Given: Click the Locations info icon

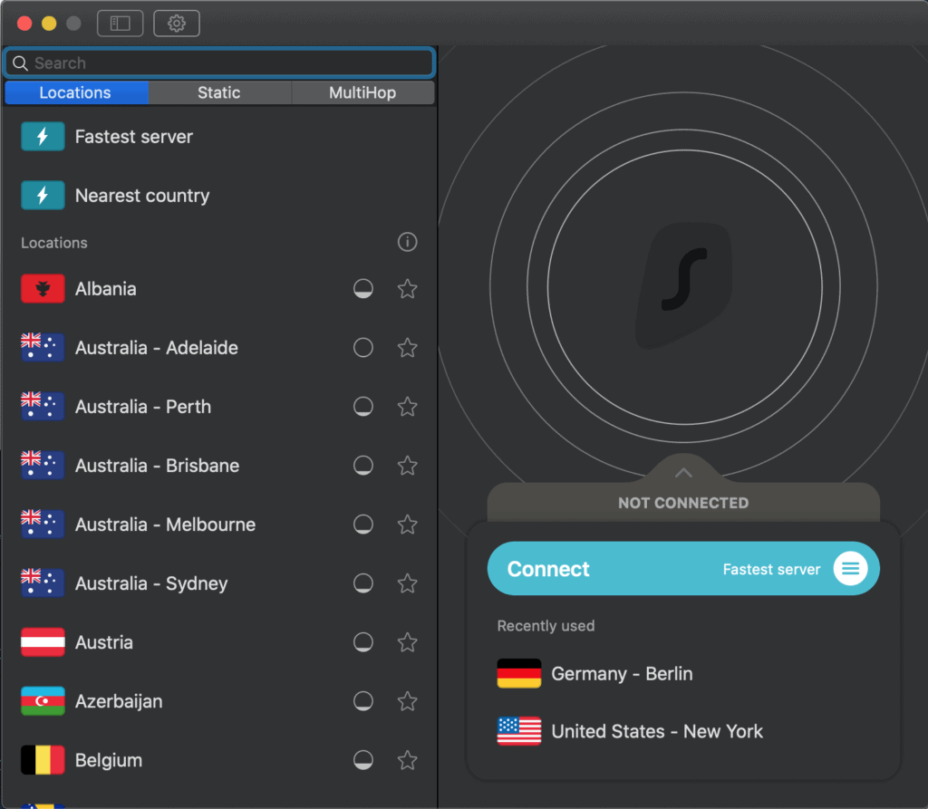Looking at the screenshot, I should 408,242.
